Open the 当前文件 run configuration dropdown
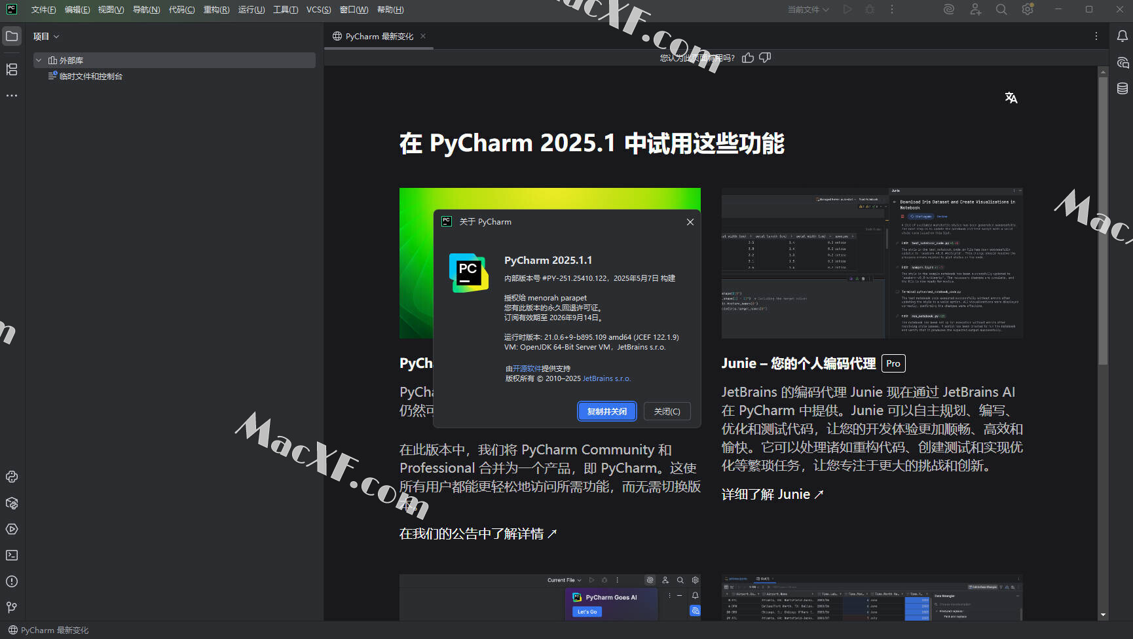 click(808, 9)
